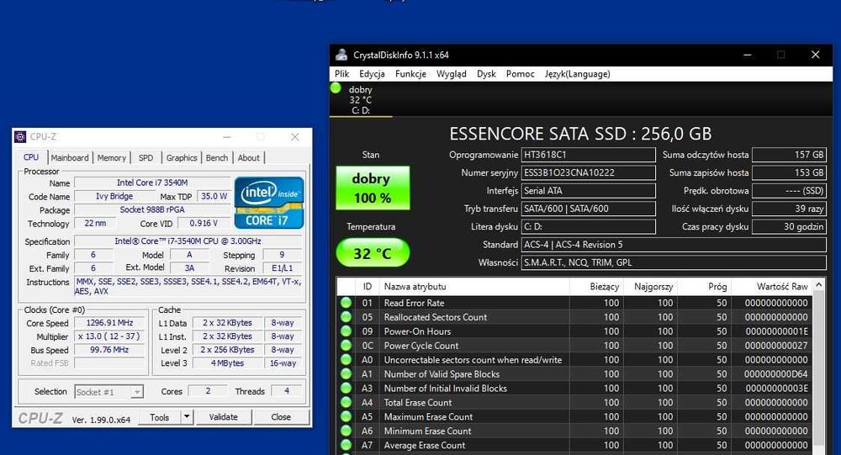The height and width of the screenshot is (455, 841).
Task: Click the Wartość Raw column header
Action: click(x=772, y=287)
